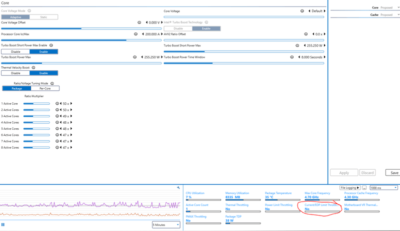Disable Intel Turbo Boost Technology
Screen dimensions: 400x231
[x=178, y=28]
